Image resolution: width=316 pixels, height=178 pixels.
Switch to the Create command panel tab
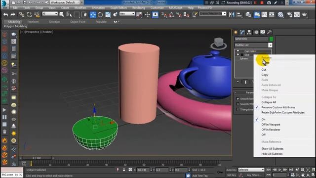pos(236,32)
